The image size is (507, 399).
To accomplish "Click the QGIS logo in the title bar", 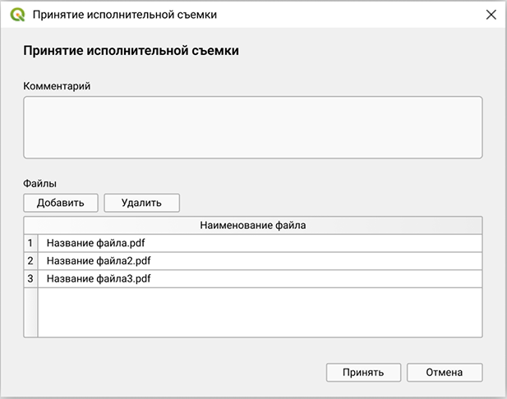I will point(18,14).
